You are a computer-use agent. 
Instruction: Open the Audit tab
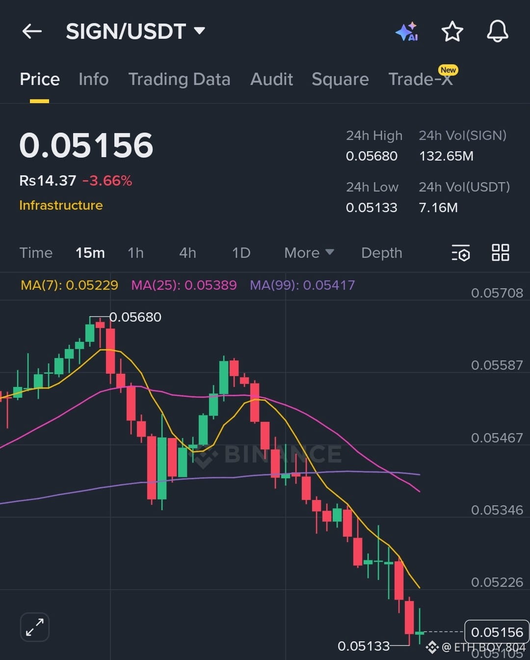[x=271, y=79]
